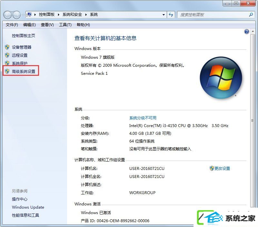Click the 查看有关计算机的基本信息 heading

(x=105, y=38)
